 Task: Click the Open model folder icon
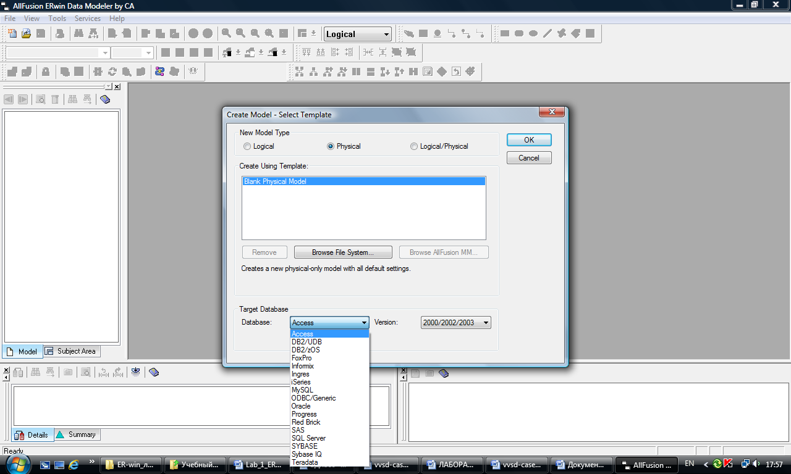[x=27, y=33]
